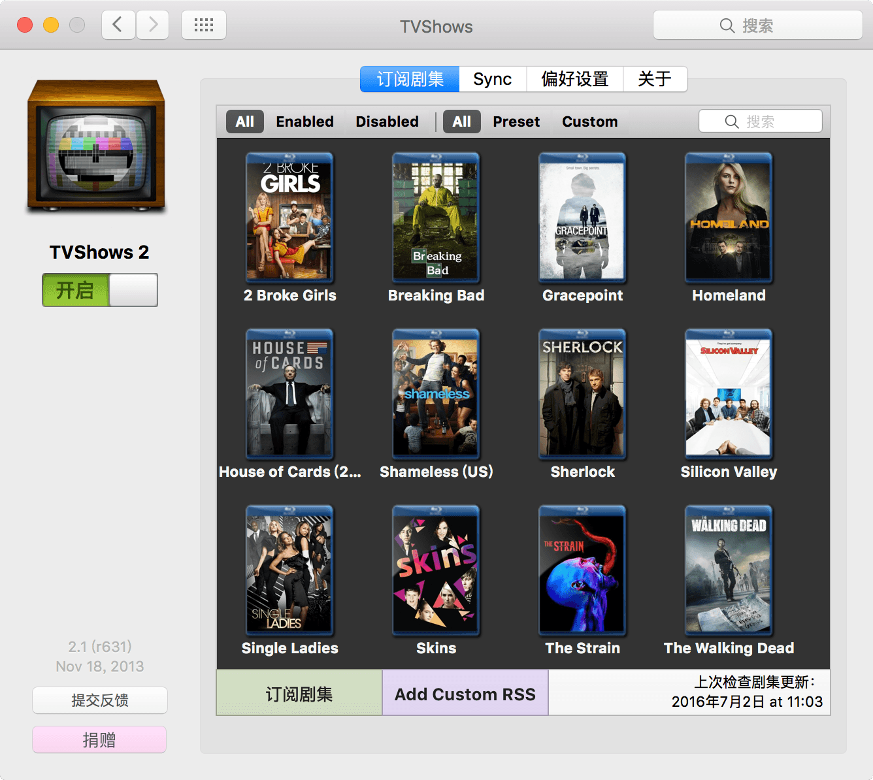Filter shows by Disabled
The height and width of the screenshot is (780, 873).
[x=387, y=122]
